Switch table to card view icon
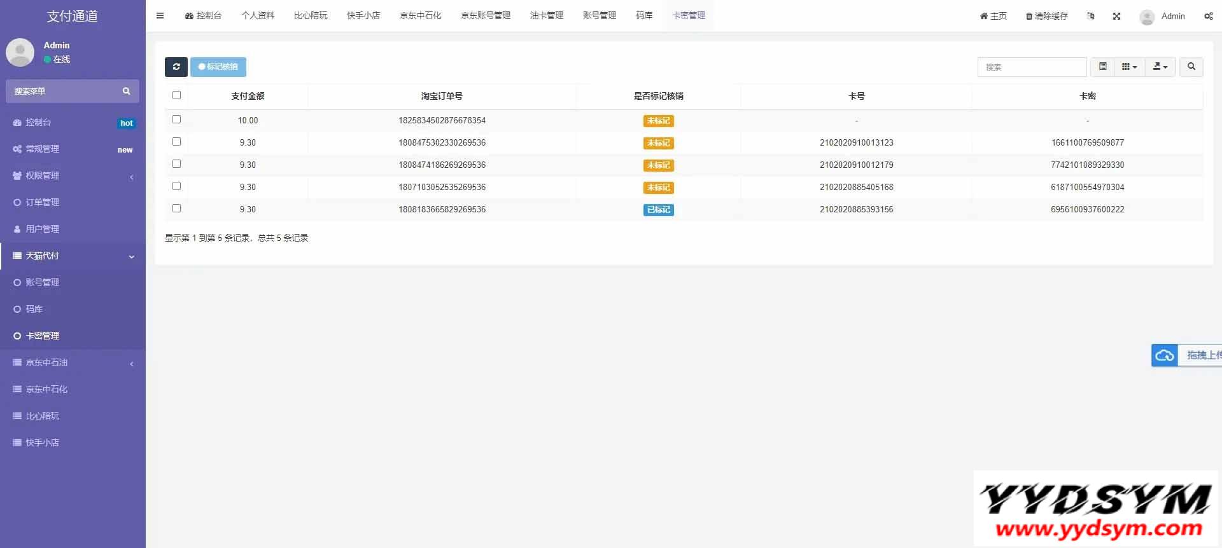 pos(1102,67)
